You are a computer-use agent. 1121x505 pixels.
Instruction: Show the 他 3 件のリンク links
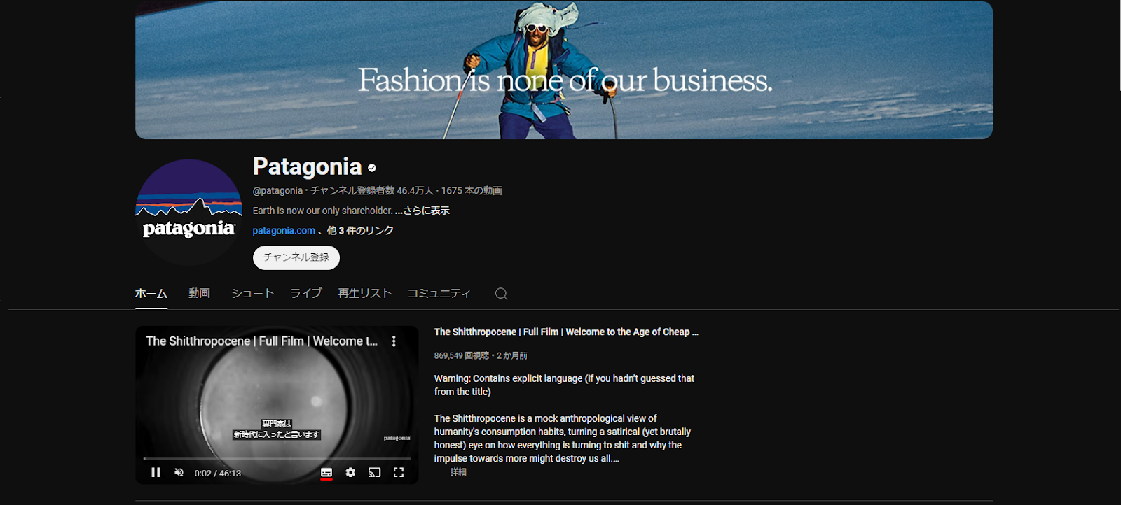click(x=360, y=231)
